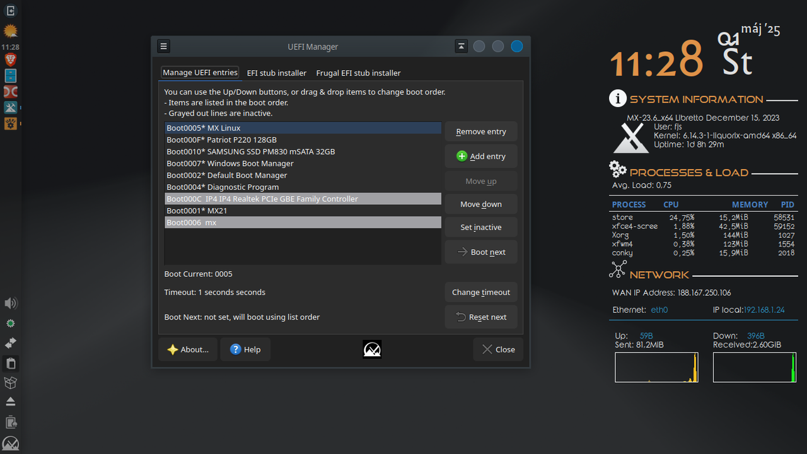Click the Remove entry button

point(481,132)
